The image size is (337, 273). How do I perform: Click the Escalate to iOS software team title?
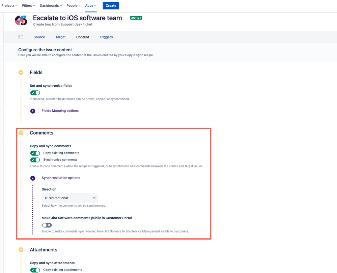pyautogui.click(x=77, y=18)
